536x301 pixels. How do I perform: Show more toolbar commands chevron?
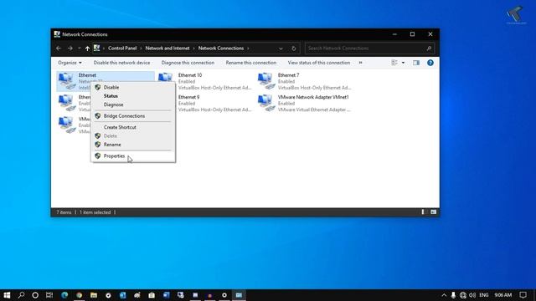point(360,63)
